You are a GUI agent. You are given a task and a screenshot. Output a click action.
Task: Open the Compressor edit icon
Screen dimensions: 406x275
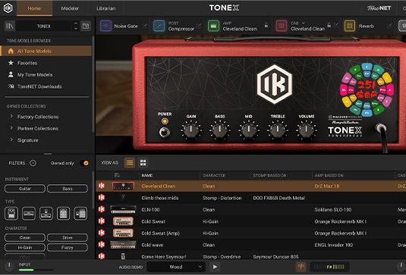(x=199, y=26)
